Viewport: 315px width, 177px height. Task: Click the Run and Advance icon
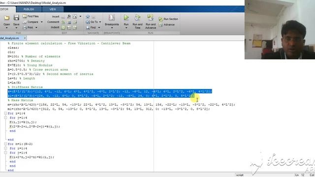coord(151,18)
